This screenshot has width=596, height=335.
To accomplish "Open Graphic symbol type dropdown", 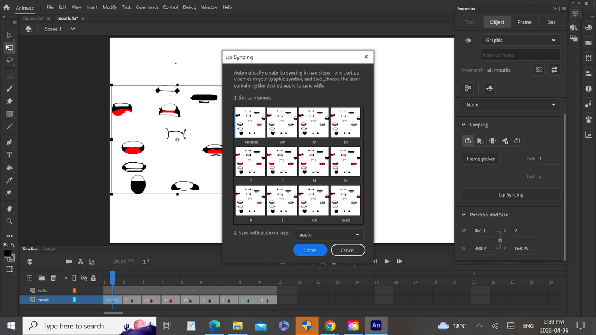I will [x=520, y=40].
